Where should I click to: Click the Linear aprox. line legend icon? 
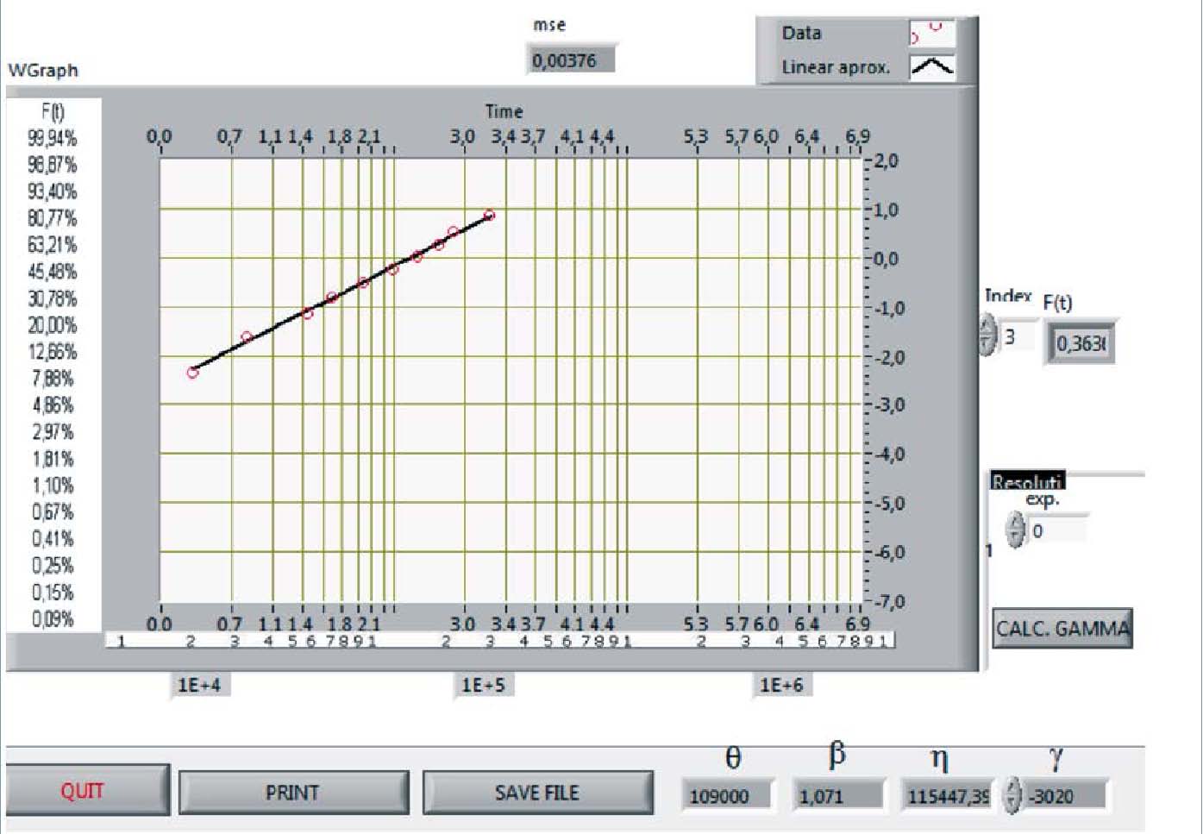[x=931, y=66]
